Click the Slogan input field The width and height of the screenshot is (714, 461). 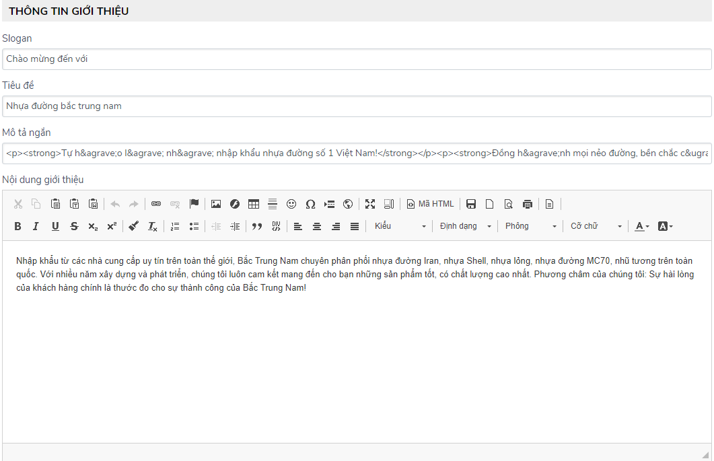coord(357,59)
